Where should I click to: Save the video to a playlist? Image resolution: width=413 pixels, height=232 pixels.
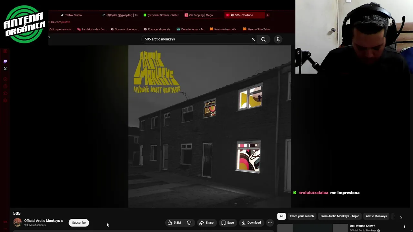click(227, 223)
